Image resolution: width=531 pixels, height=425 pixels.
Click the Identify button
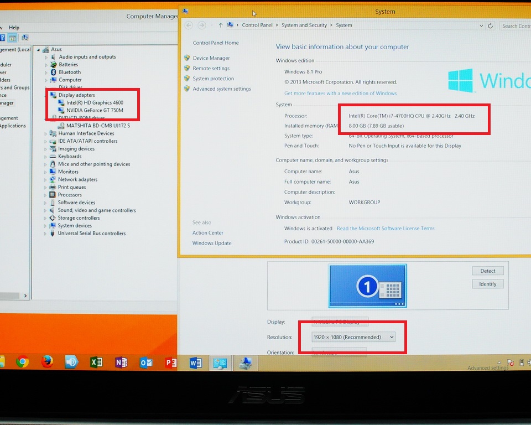click(x=488, y=284)
